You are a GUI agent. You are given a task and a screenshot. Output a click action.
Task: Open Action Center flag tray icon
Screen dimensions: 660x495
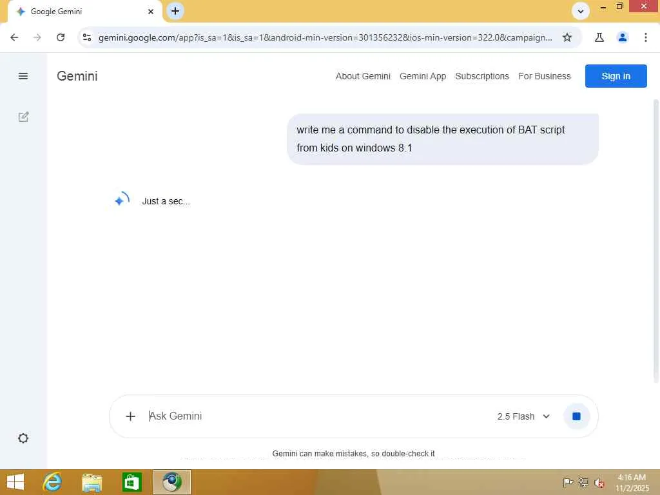(568, 482)
